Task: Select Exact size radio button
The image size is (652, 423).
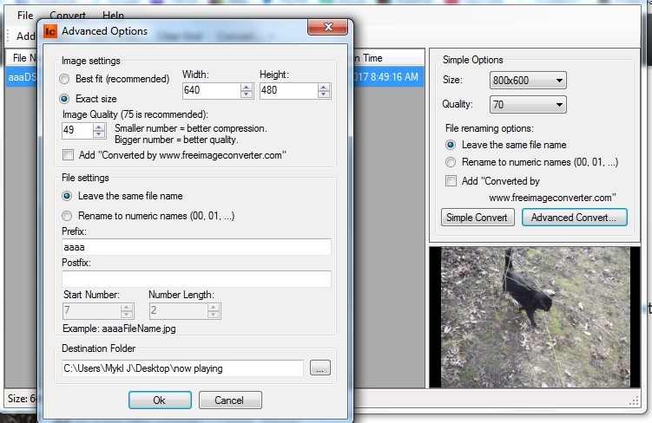Action: click(x=64, y=99)
